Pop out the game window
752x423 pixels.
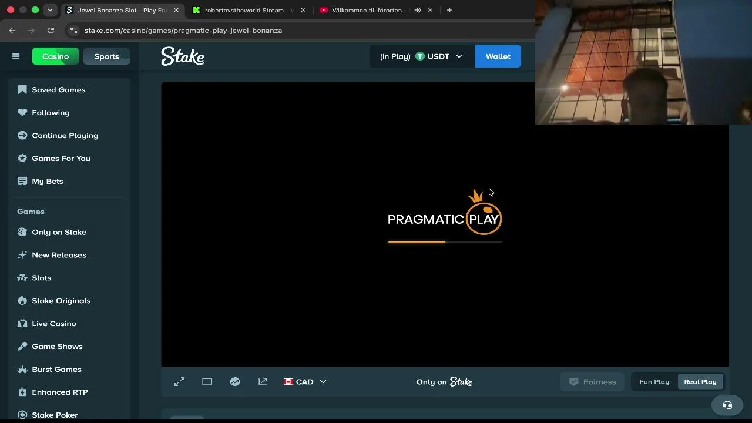pyautogui.click(x=263, y=382)
